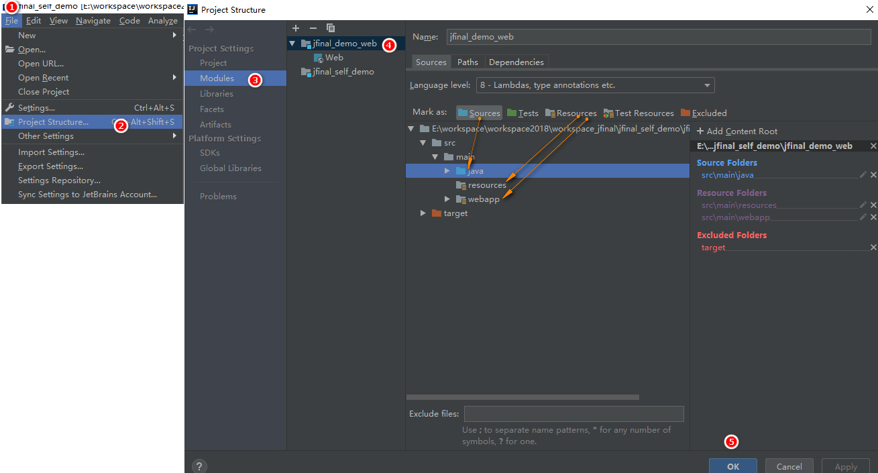Choose Import Settings... menu entry

[x=93, y=152]
